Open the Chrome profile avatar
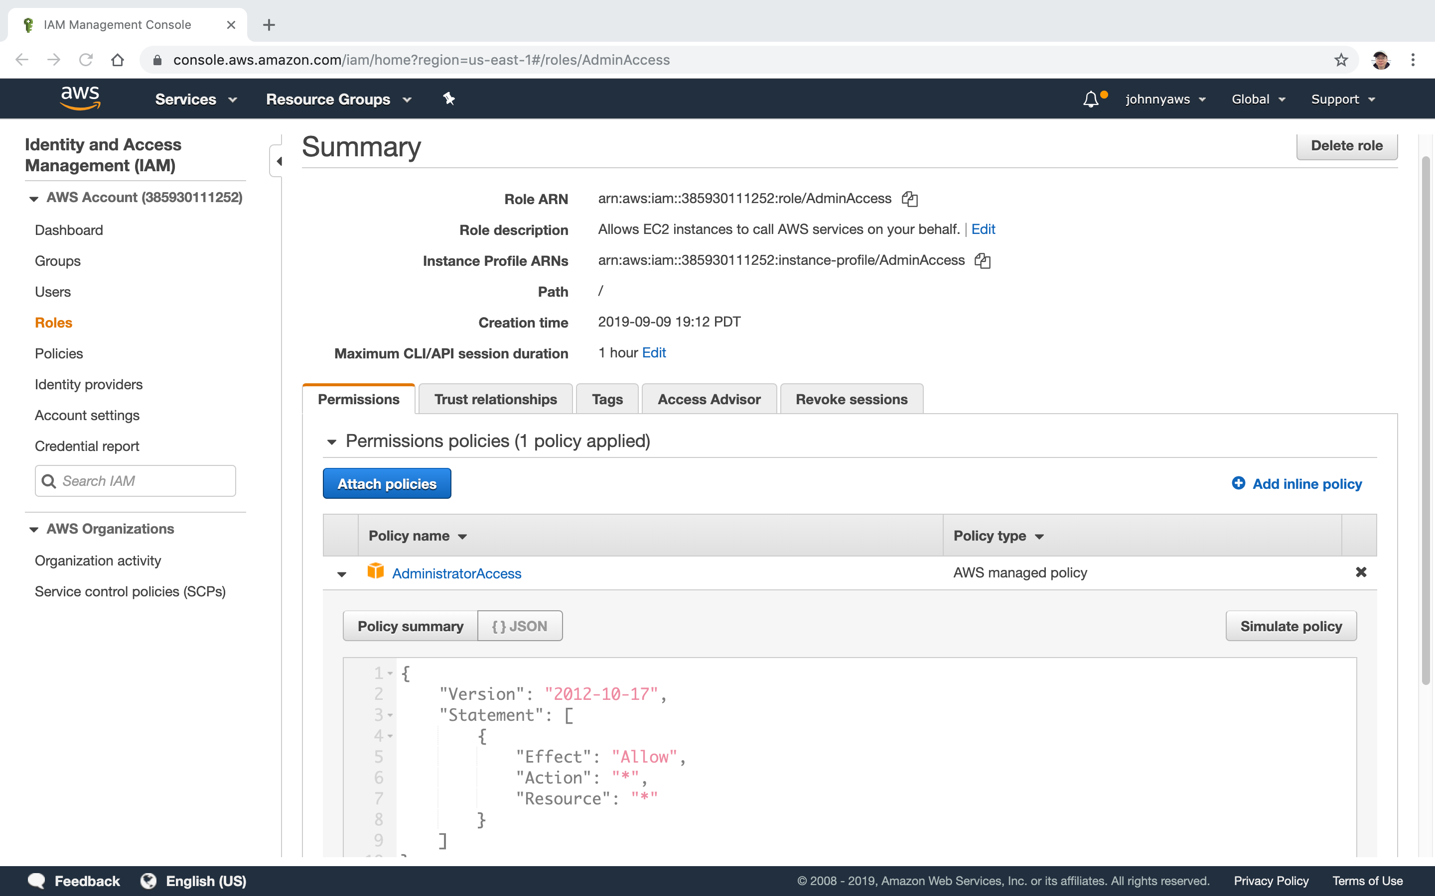 click(1381, 60)
